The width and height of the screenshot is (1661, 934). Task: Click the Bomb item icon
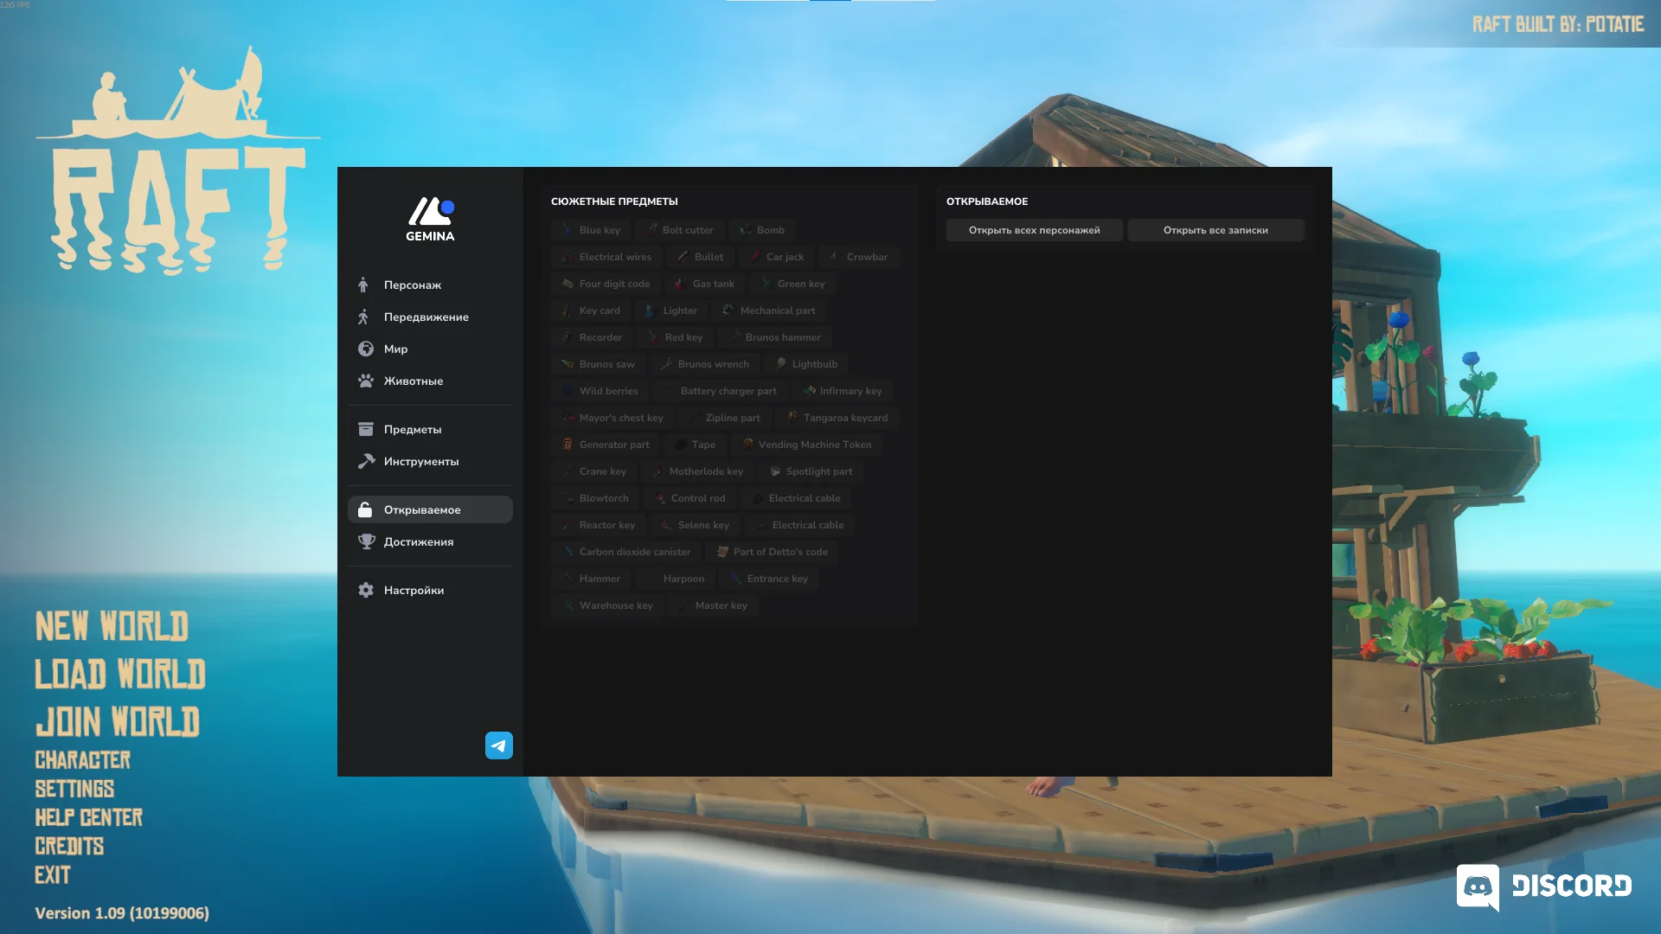[x=745, y=230]
